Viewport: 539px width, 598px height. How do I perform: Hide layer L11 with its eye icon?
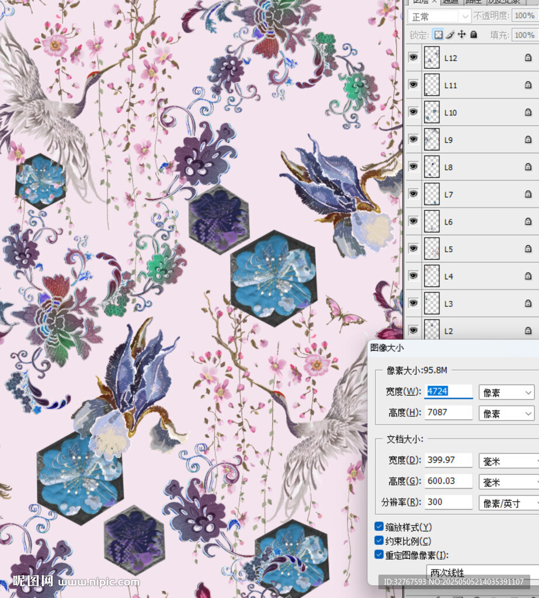click(x=413, y=85)
